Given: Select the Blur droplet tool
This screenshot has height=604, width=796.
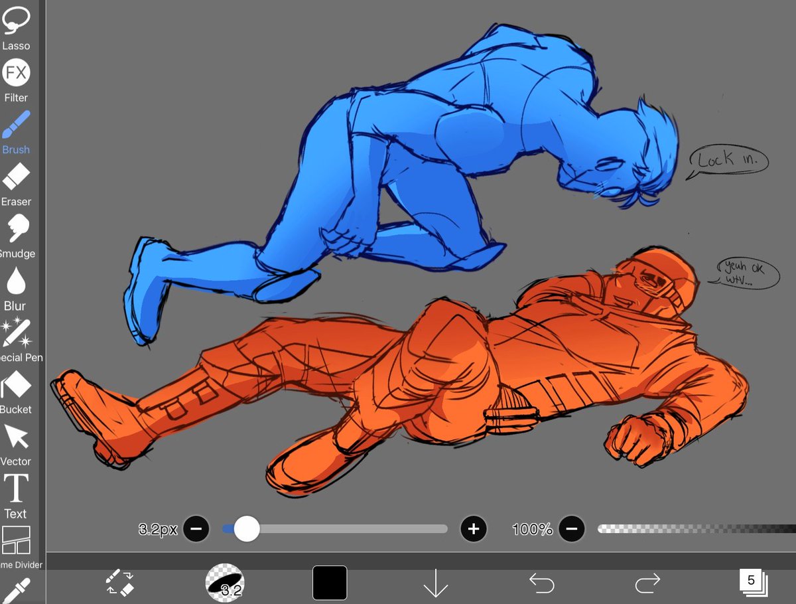Looking at the screenshot, I should (x=16, y=289).
